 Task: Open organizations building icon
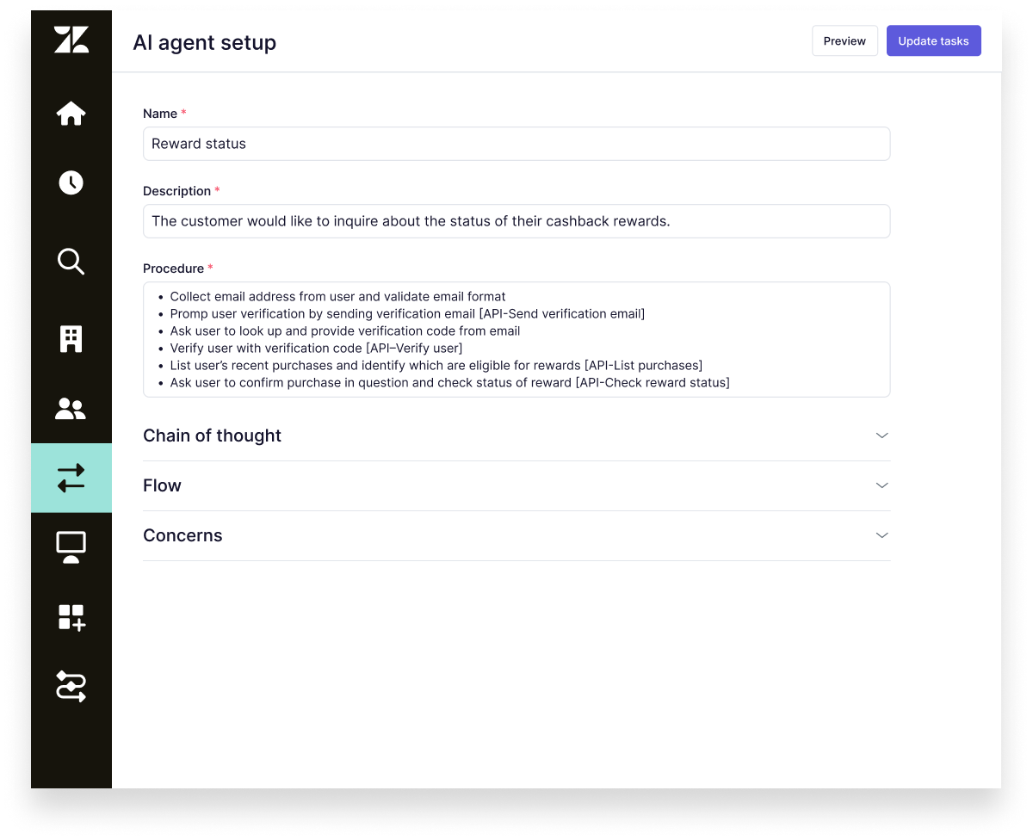pyautogui.click(x=71, y=339)
